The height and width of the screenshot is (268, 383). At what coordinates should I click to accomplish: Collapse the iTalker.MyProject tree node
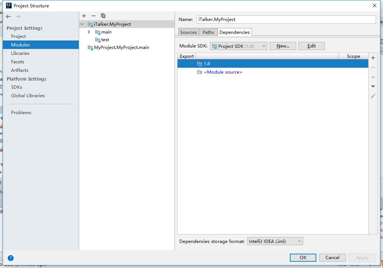[x=82, y=24]
